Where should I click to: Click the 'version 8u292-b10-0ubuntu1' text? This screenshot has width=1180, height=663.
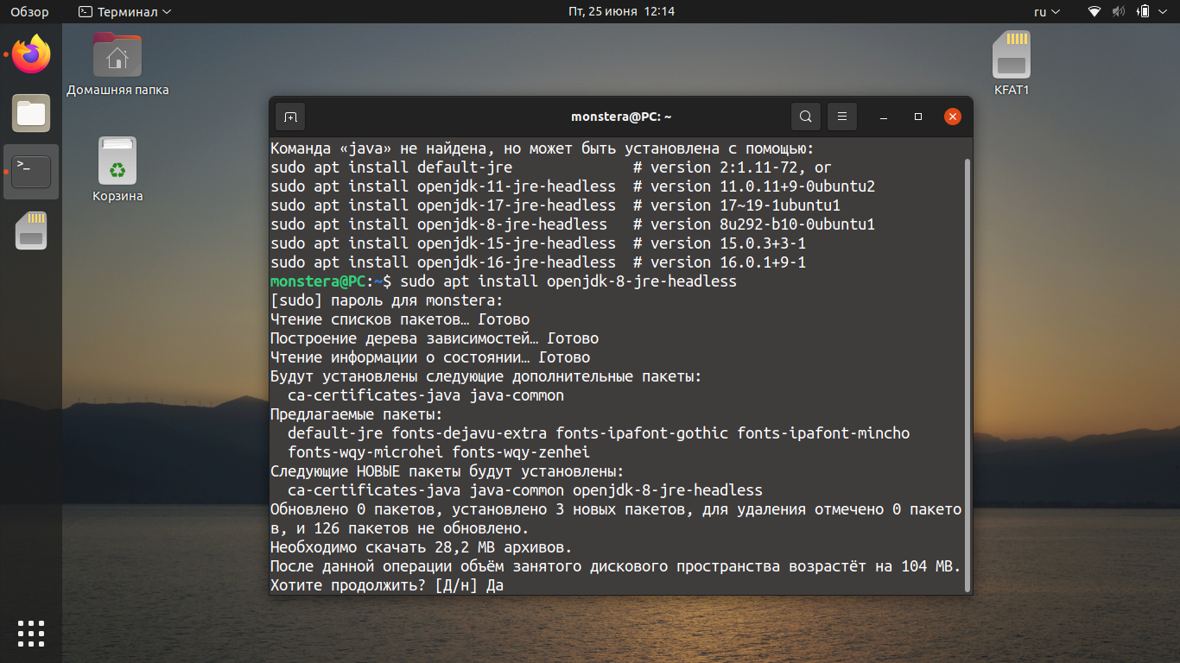coord(763,224)
